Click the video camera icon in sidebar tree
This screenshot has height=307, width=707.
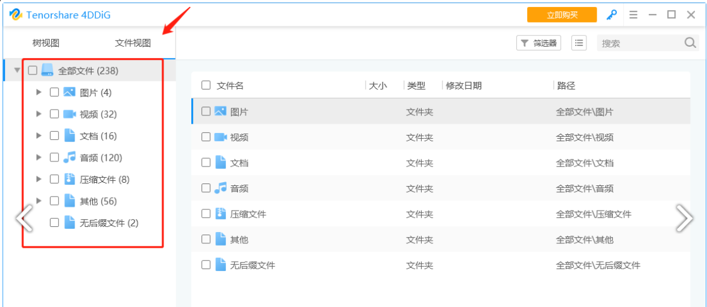(x=69, y=114)
